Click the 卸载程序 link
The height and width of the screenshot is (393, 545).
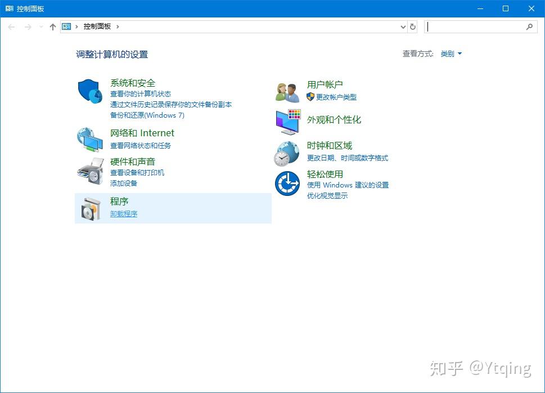pos(124,214)
